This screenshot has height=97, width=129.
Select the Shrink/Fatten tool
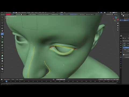click(x=2, y=66)
